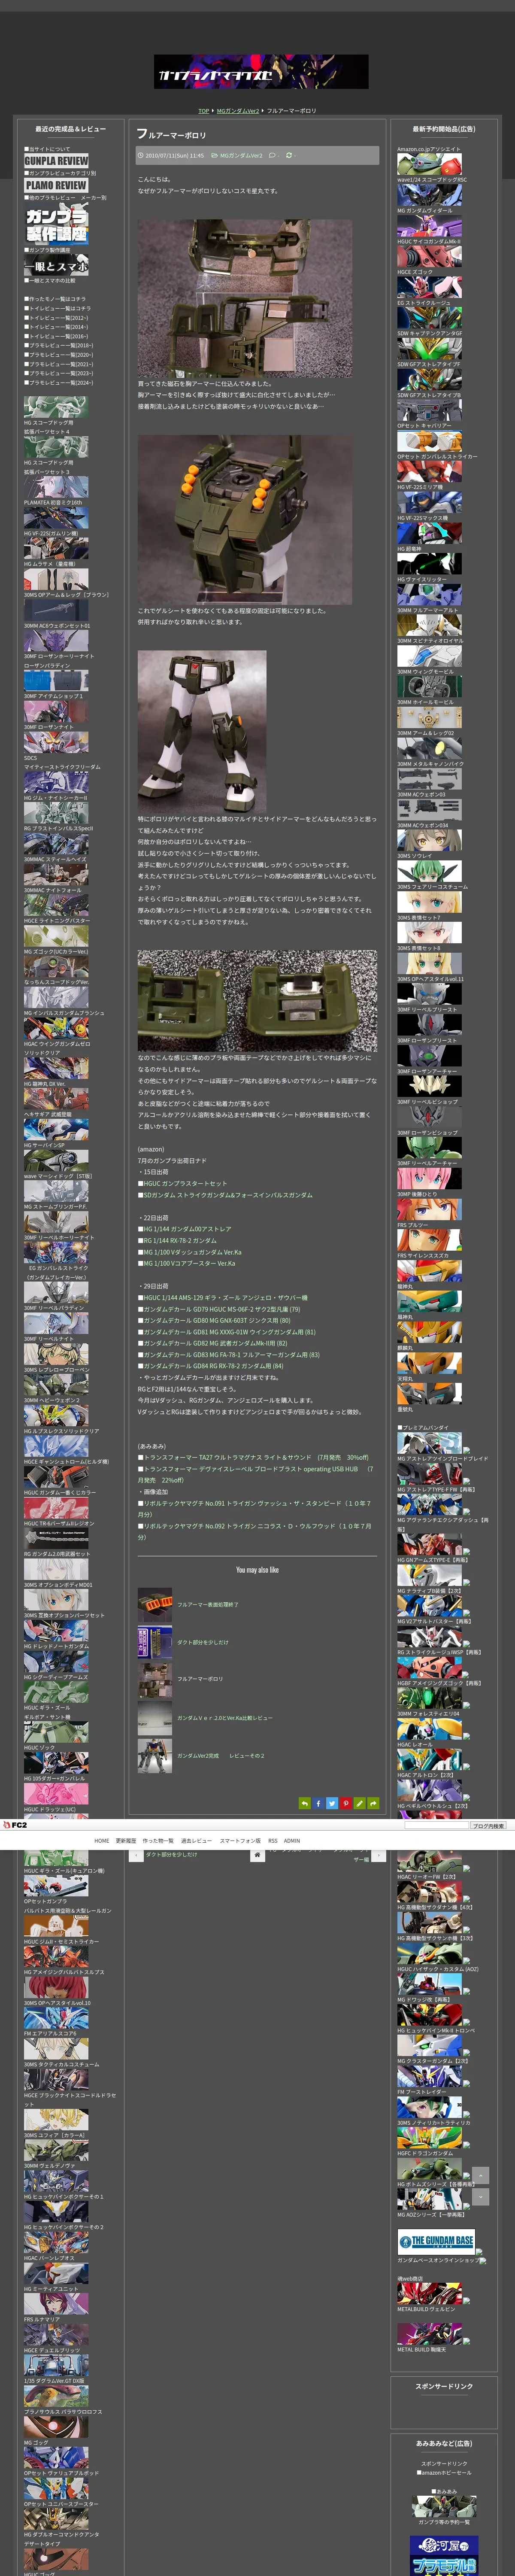Open 更新履歴 in the navigation bar

[126, 1840]
